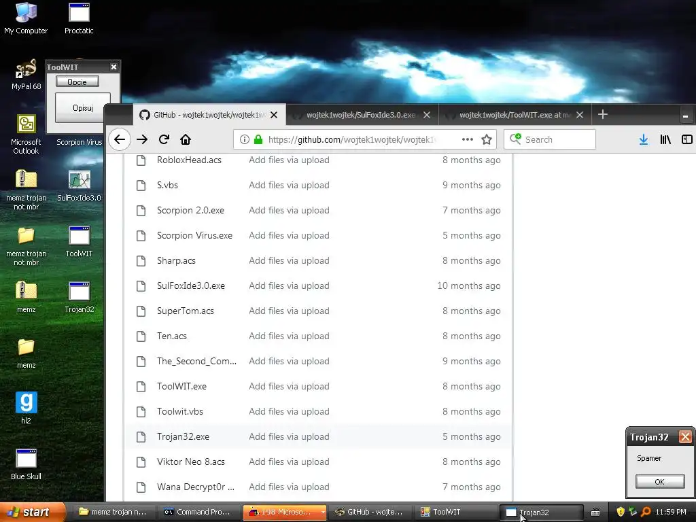Launch MyPal 68 browser shortcut
Viewport: 696px width, 522px height.
[26, 74]
